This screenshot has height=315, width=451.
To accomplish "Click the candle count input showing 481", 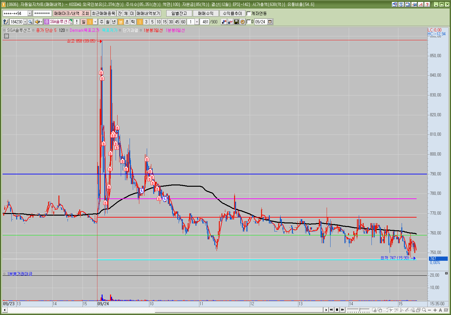I will [205, 22].
